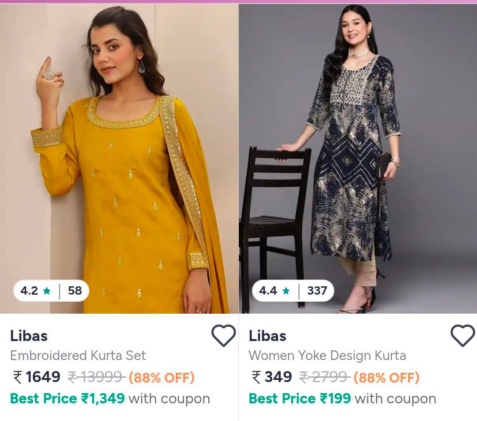The image size is (477, 421).
Task: View the 58 ratings count on yellow kurta
Action: [x=75, y=291]
